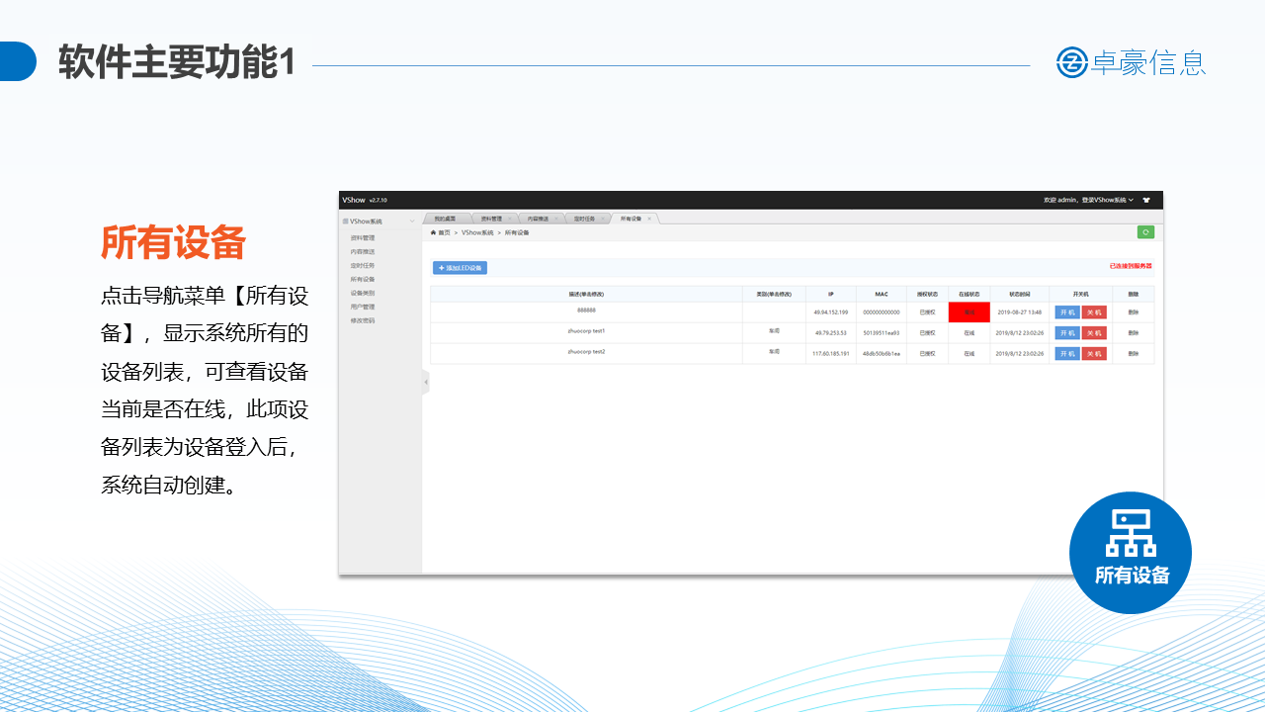
Task: Click the home icon in the breadcrumb
Action: pyautogui.click(x=433, y=232)
